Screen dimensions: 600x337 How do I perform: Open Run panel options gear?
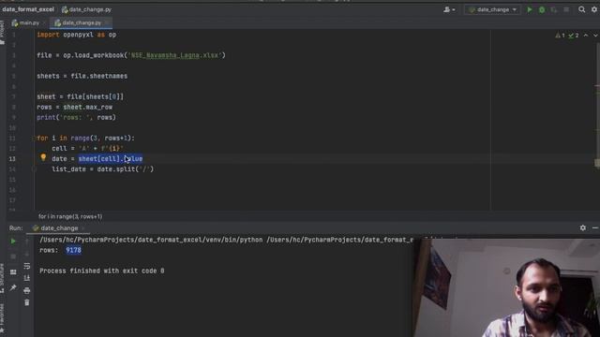tap(583, 227)
